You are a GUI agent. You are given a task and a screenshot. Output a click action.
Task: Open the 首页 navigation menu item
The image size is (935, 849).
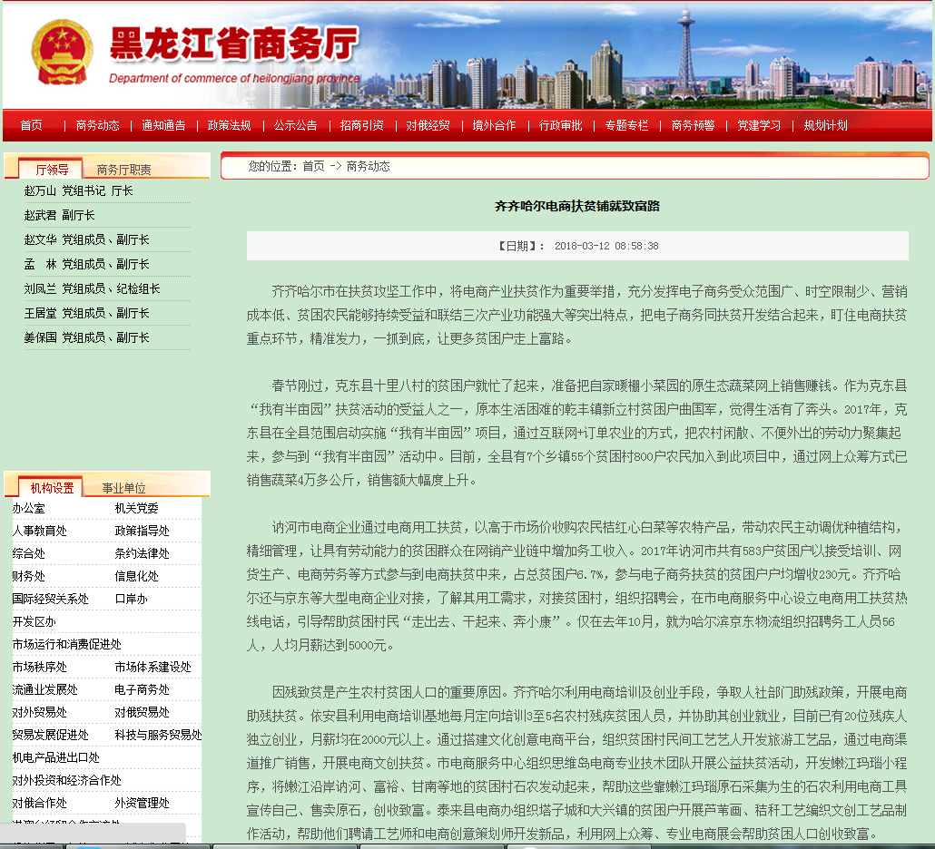click(x=32, y=126)
